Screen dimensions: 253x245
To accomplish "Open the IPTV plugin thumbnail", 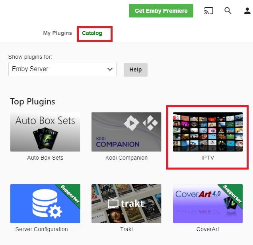I will 208,132.
